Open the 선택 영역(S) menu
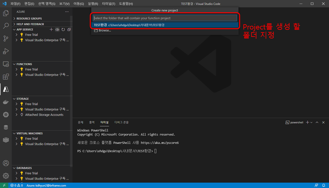 click(47, 4)
